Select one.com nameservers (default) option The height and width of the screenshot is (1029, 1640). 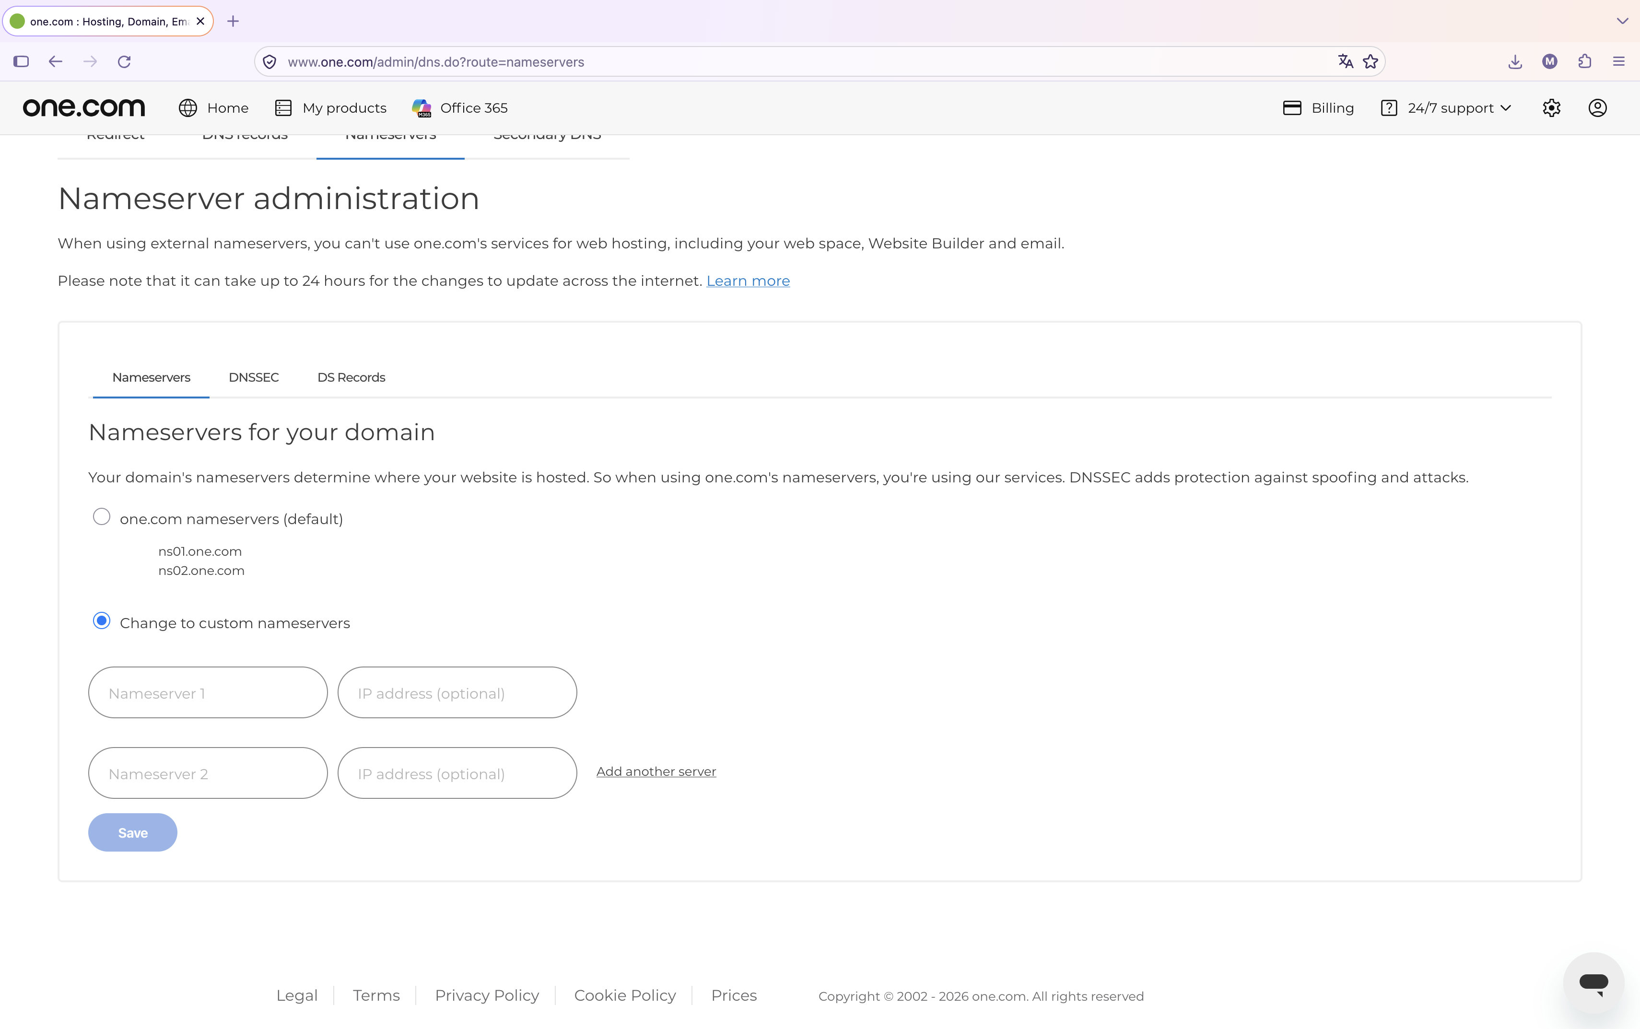101,516
